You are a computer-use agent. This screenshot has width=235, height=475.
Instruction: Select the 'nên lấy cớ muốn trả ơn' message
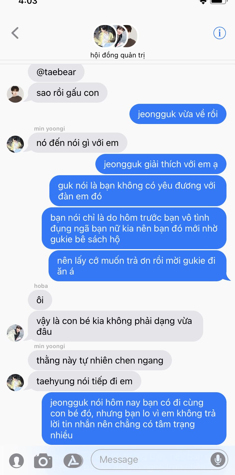(138, 266)
